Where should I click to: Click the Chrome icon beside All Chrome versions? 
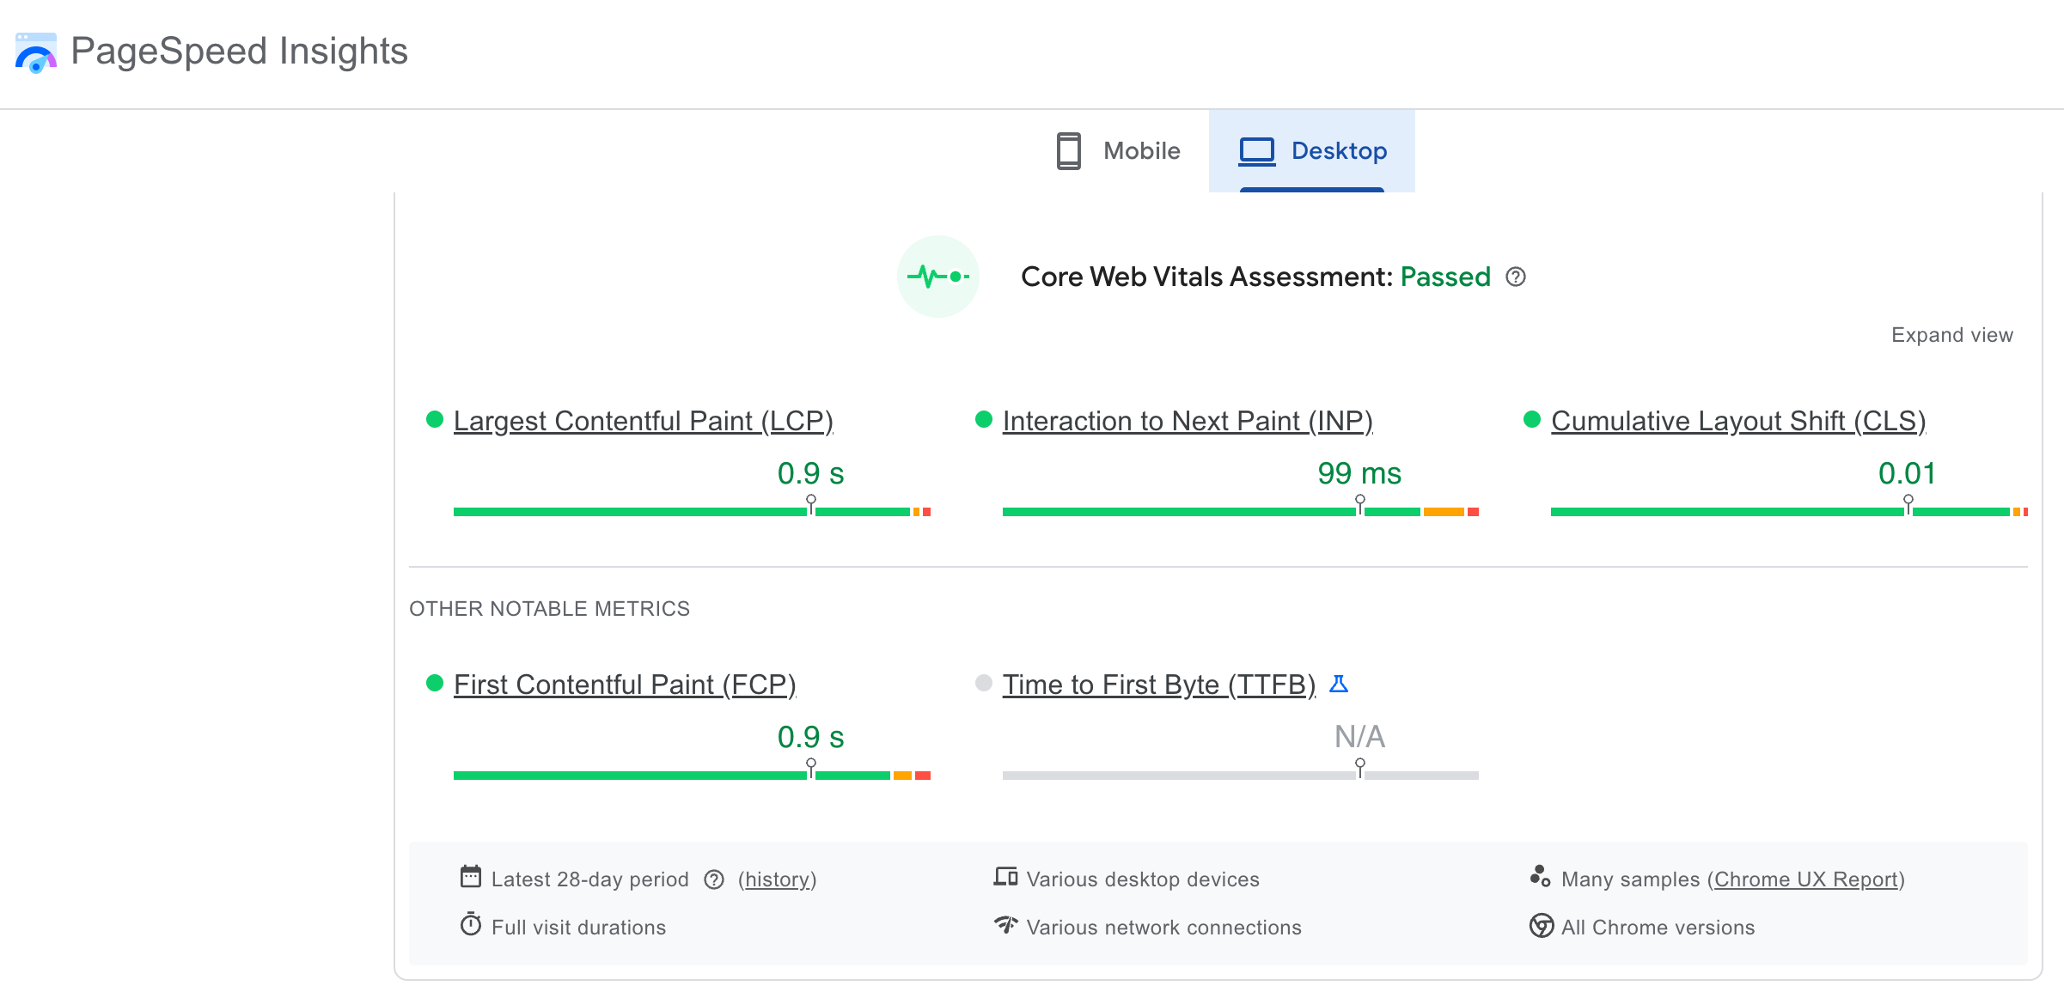(1542, 926)
